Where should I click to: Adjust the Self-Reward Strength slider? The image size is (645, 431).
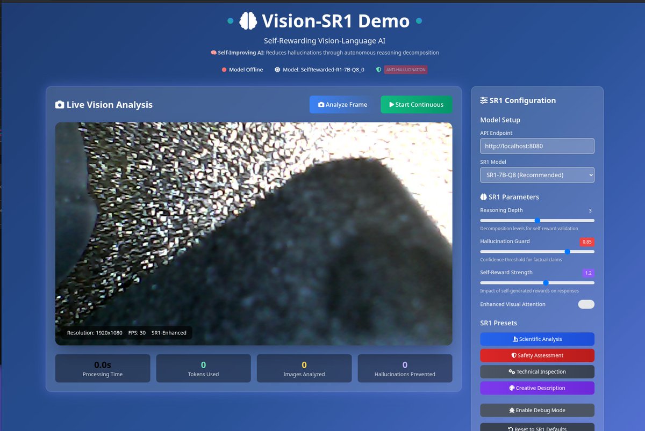pyautogui.click(x=537, y=282)
